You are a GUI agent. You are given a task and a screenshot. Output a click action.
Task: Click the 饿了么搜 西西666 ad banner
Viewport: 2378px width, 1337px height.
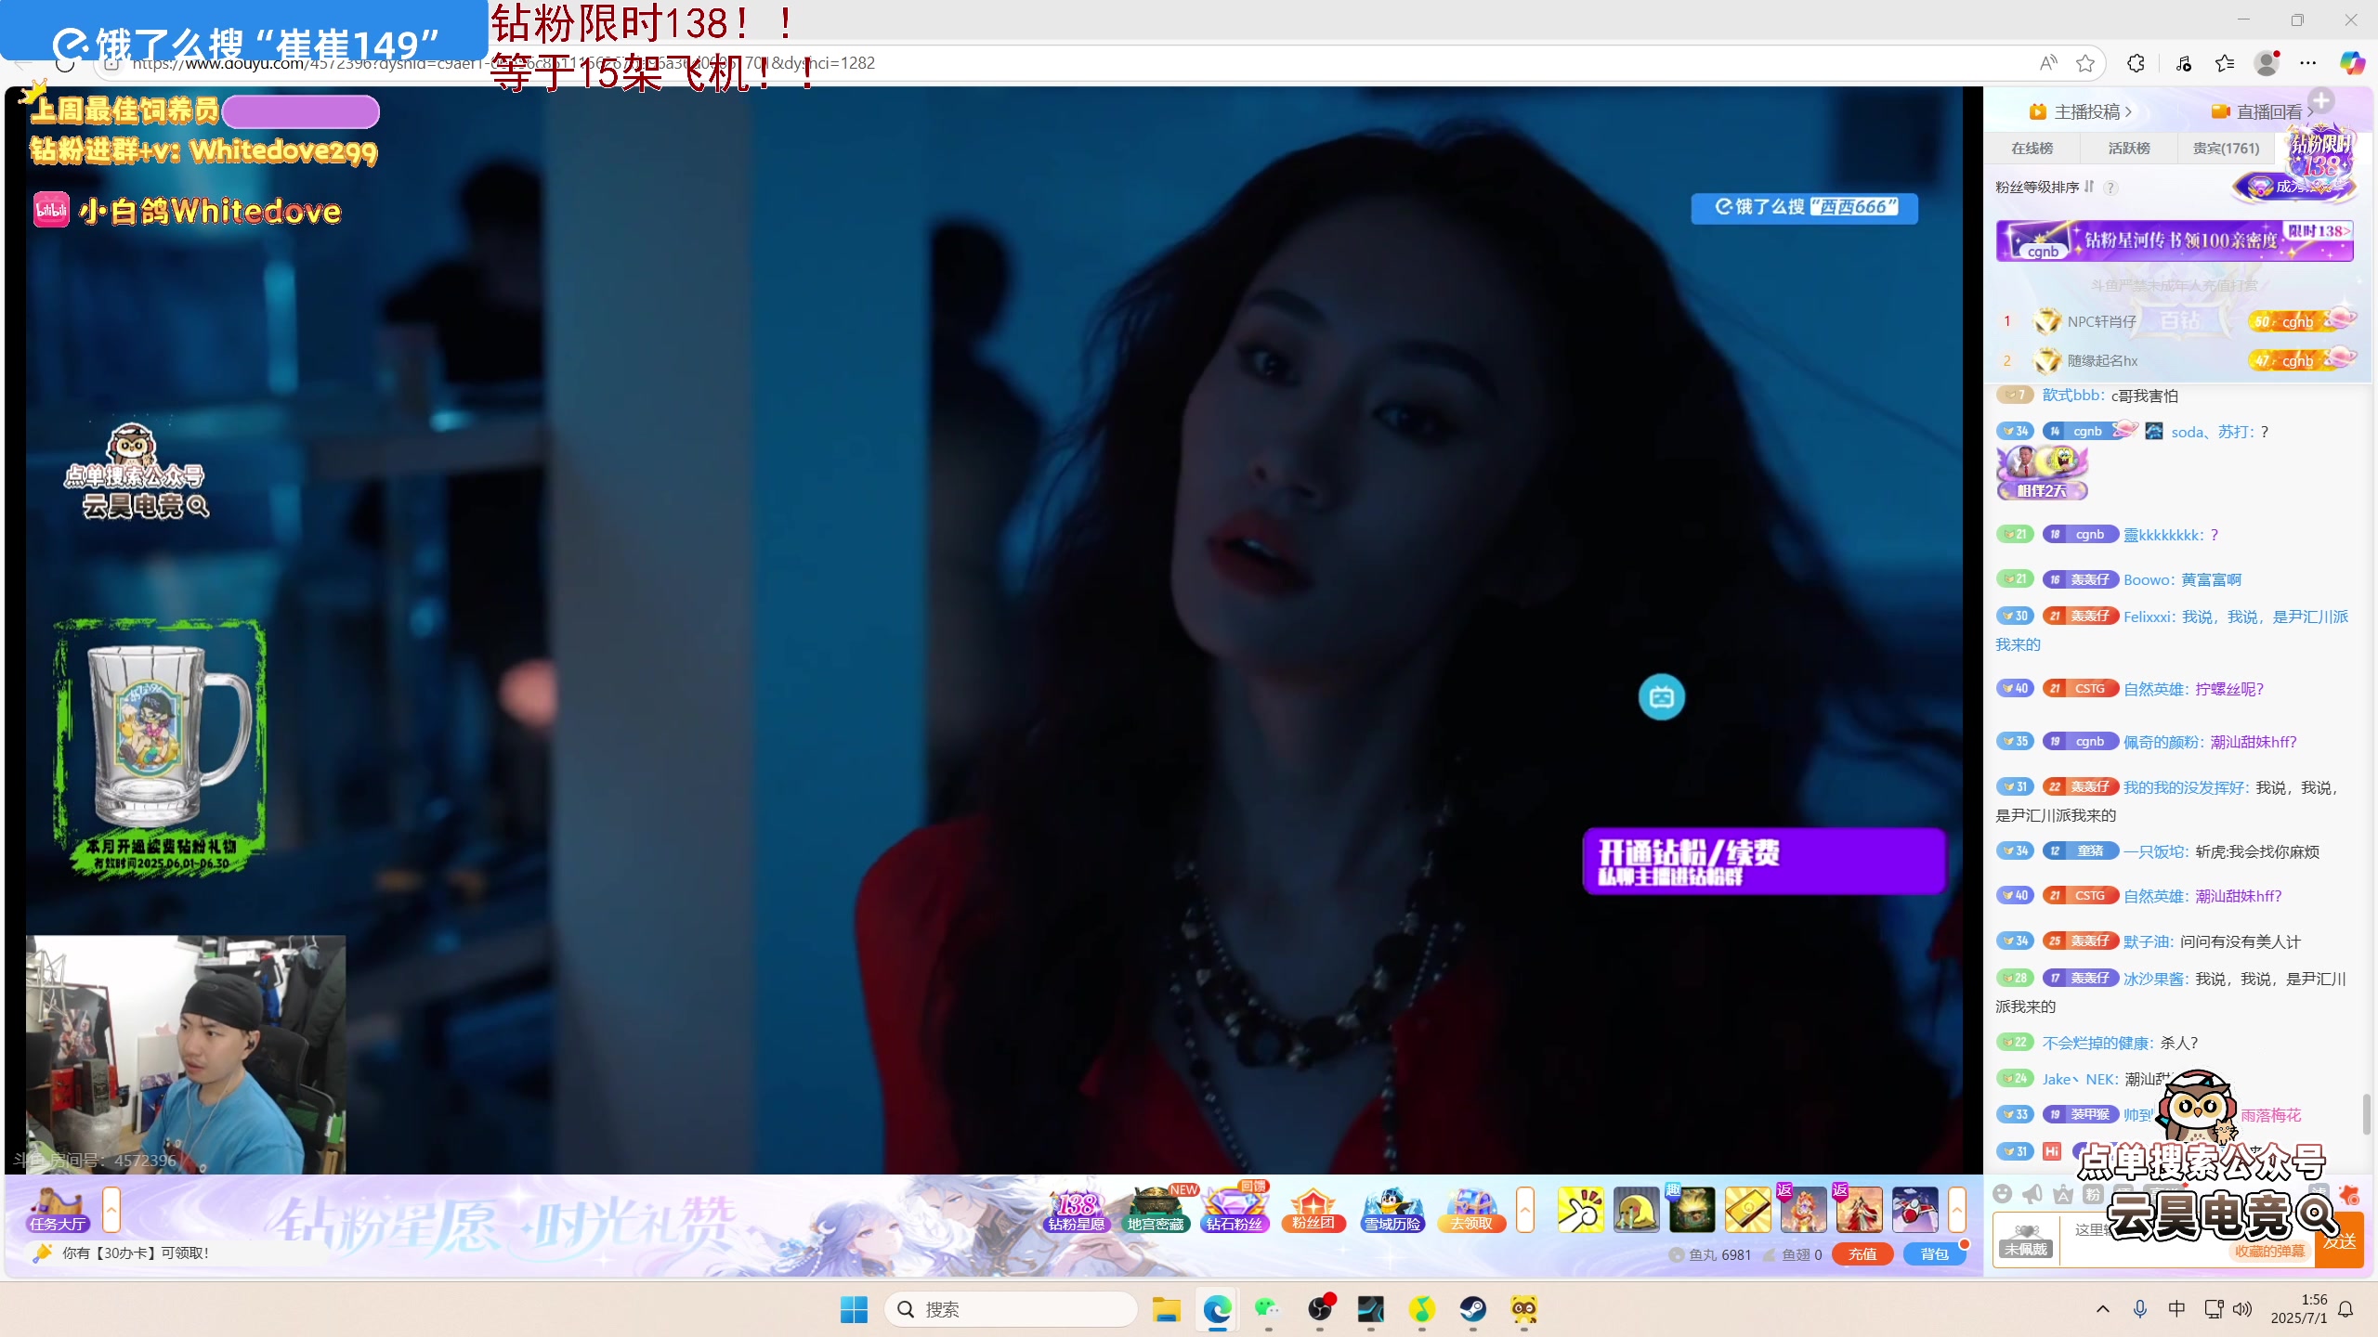pyautogui.click(x=1804, y=207)
